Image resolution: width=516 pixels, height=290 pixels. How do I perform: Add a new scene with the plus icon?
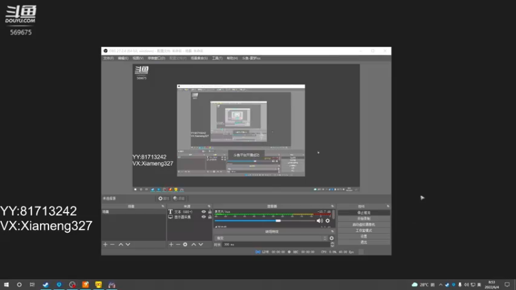[x=105, y=245]
